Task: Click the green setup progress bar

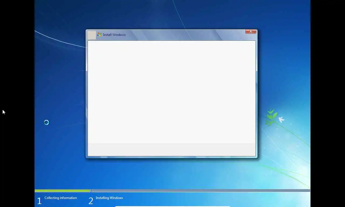Action: (63, 191)
